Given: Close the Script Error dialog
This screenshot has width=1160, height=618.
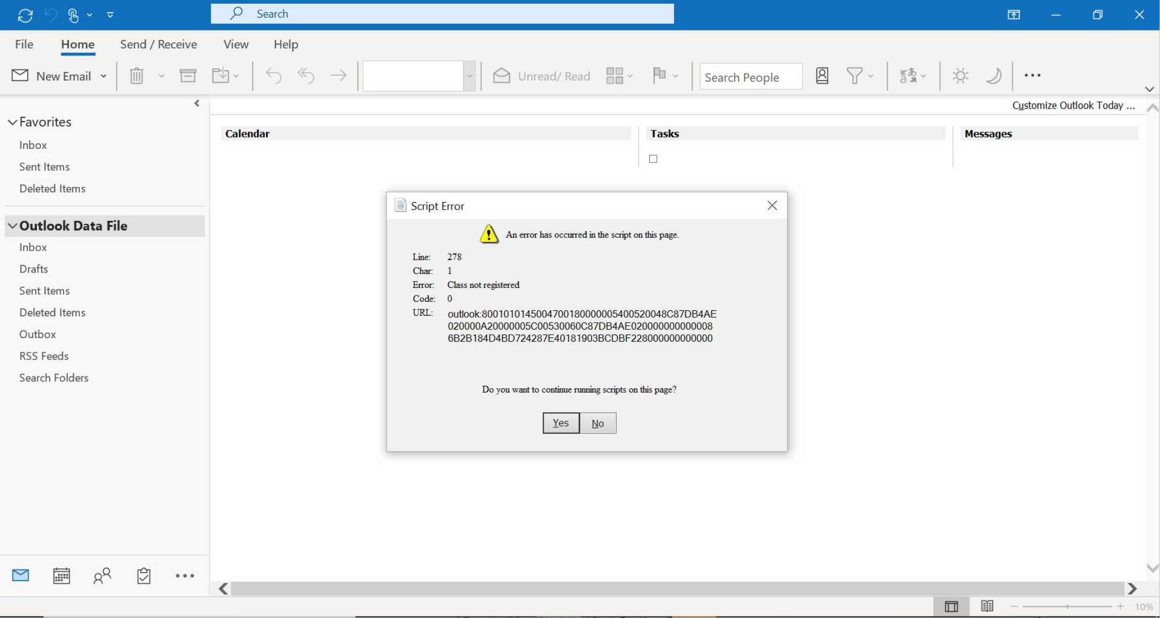Looking at the screenshot, I should pyautogui.click(x=772, y=206).
